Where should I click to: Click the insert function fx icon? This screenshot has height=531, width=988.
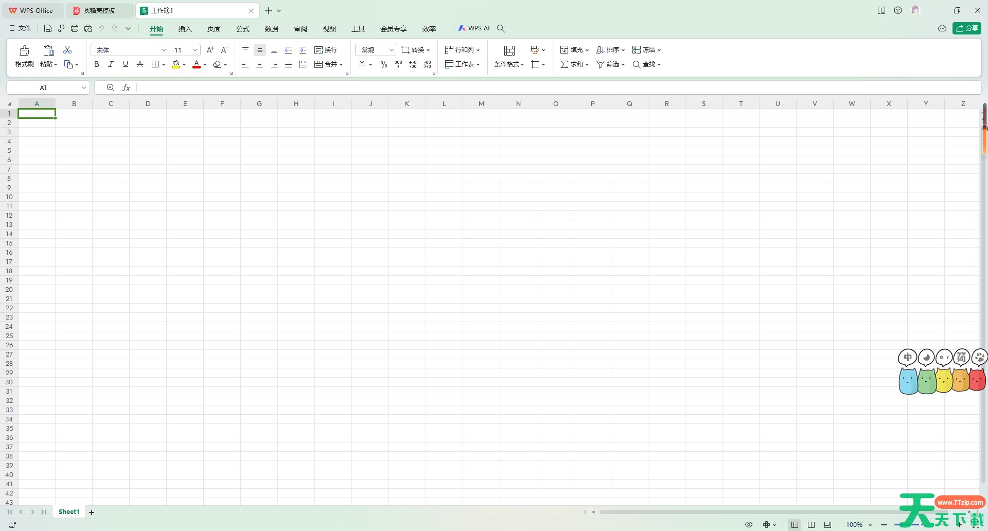tap(126, 88)
